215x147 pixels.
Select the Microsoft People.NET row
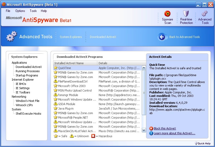click(x=97, y=118)
